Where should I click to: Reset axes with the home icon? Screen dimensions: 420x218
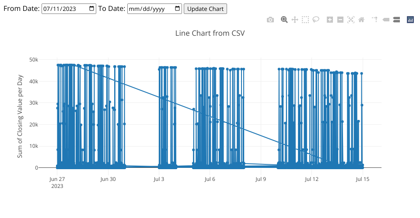[x=361, y=20]
